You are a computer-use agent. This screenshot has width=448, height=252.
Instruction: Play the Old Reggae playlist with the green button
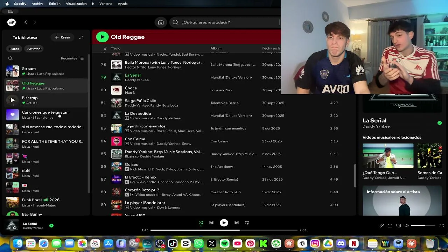tap(102, 37)
